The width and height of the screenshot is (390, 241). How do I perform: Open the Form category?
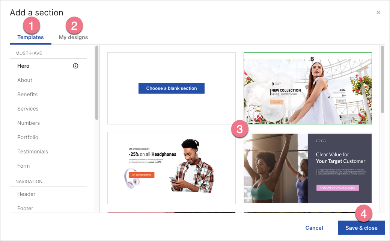(x=23, y=166)
